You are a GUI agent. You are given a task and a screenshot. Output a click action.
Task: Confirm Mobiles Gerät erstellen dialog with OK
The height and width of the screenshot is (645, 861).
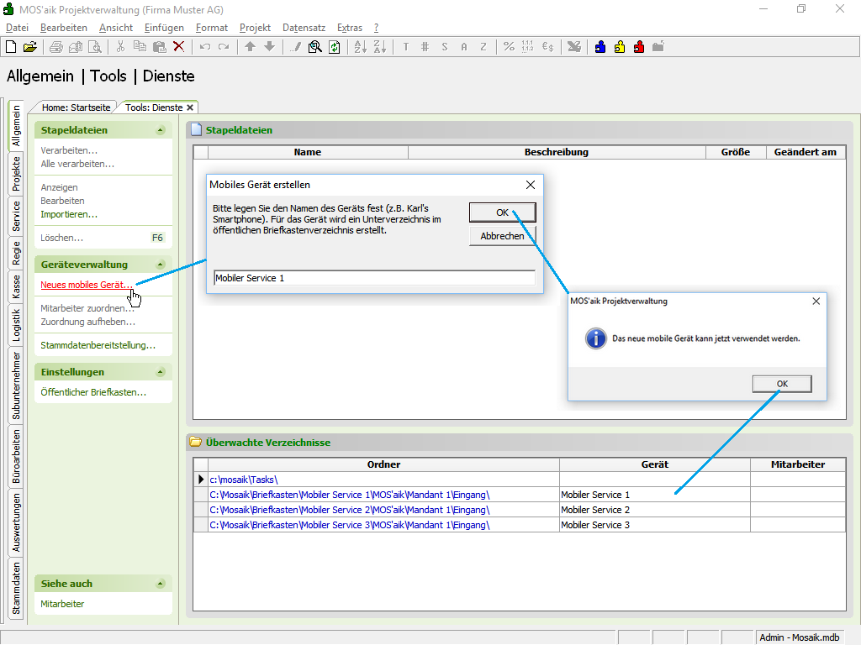[x=503, y=212]
